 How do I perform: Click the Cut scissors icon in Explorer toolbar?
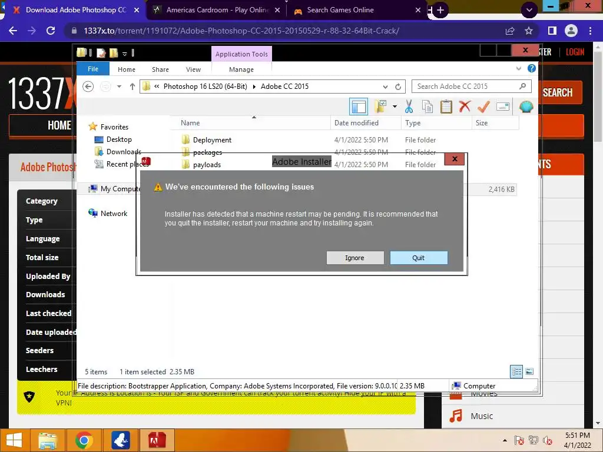(x=409, y=107)
